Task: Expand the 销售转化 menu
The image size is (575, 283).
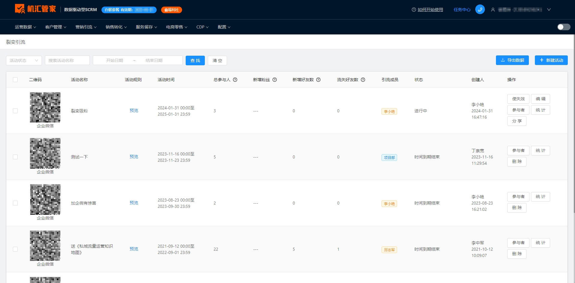Action: pos(116,27)
